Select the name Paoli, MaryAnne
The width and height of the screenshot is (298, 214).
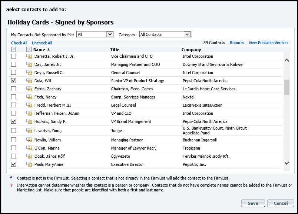(x=49, y=164)
